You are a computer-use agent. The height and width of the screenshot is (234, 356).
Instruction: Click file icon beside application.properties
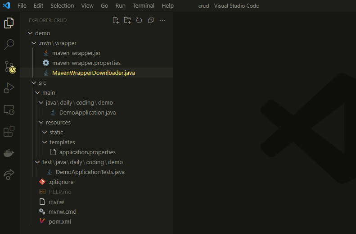coord(53,152)
